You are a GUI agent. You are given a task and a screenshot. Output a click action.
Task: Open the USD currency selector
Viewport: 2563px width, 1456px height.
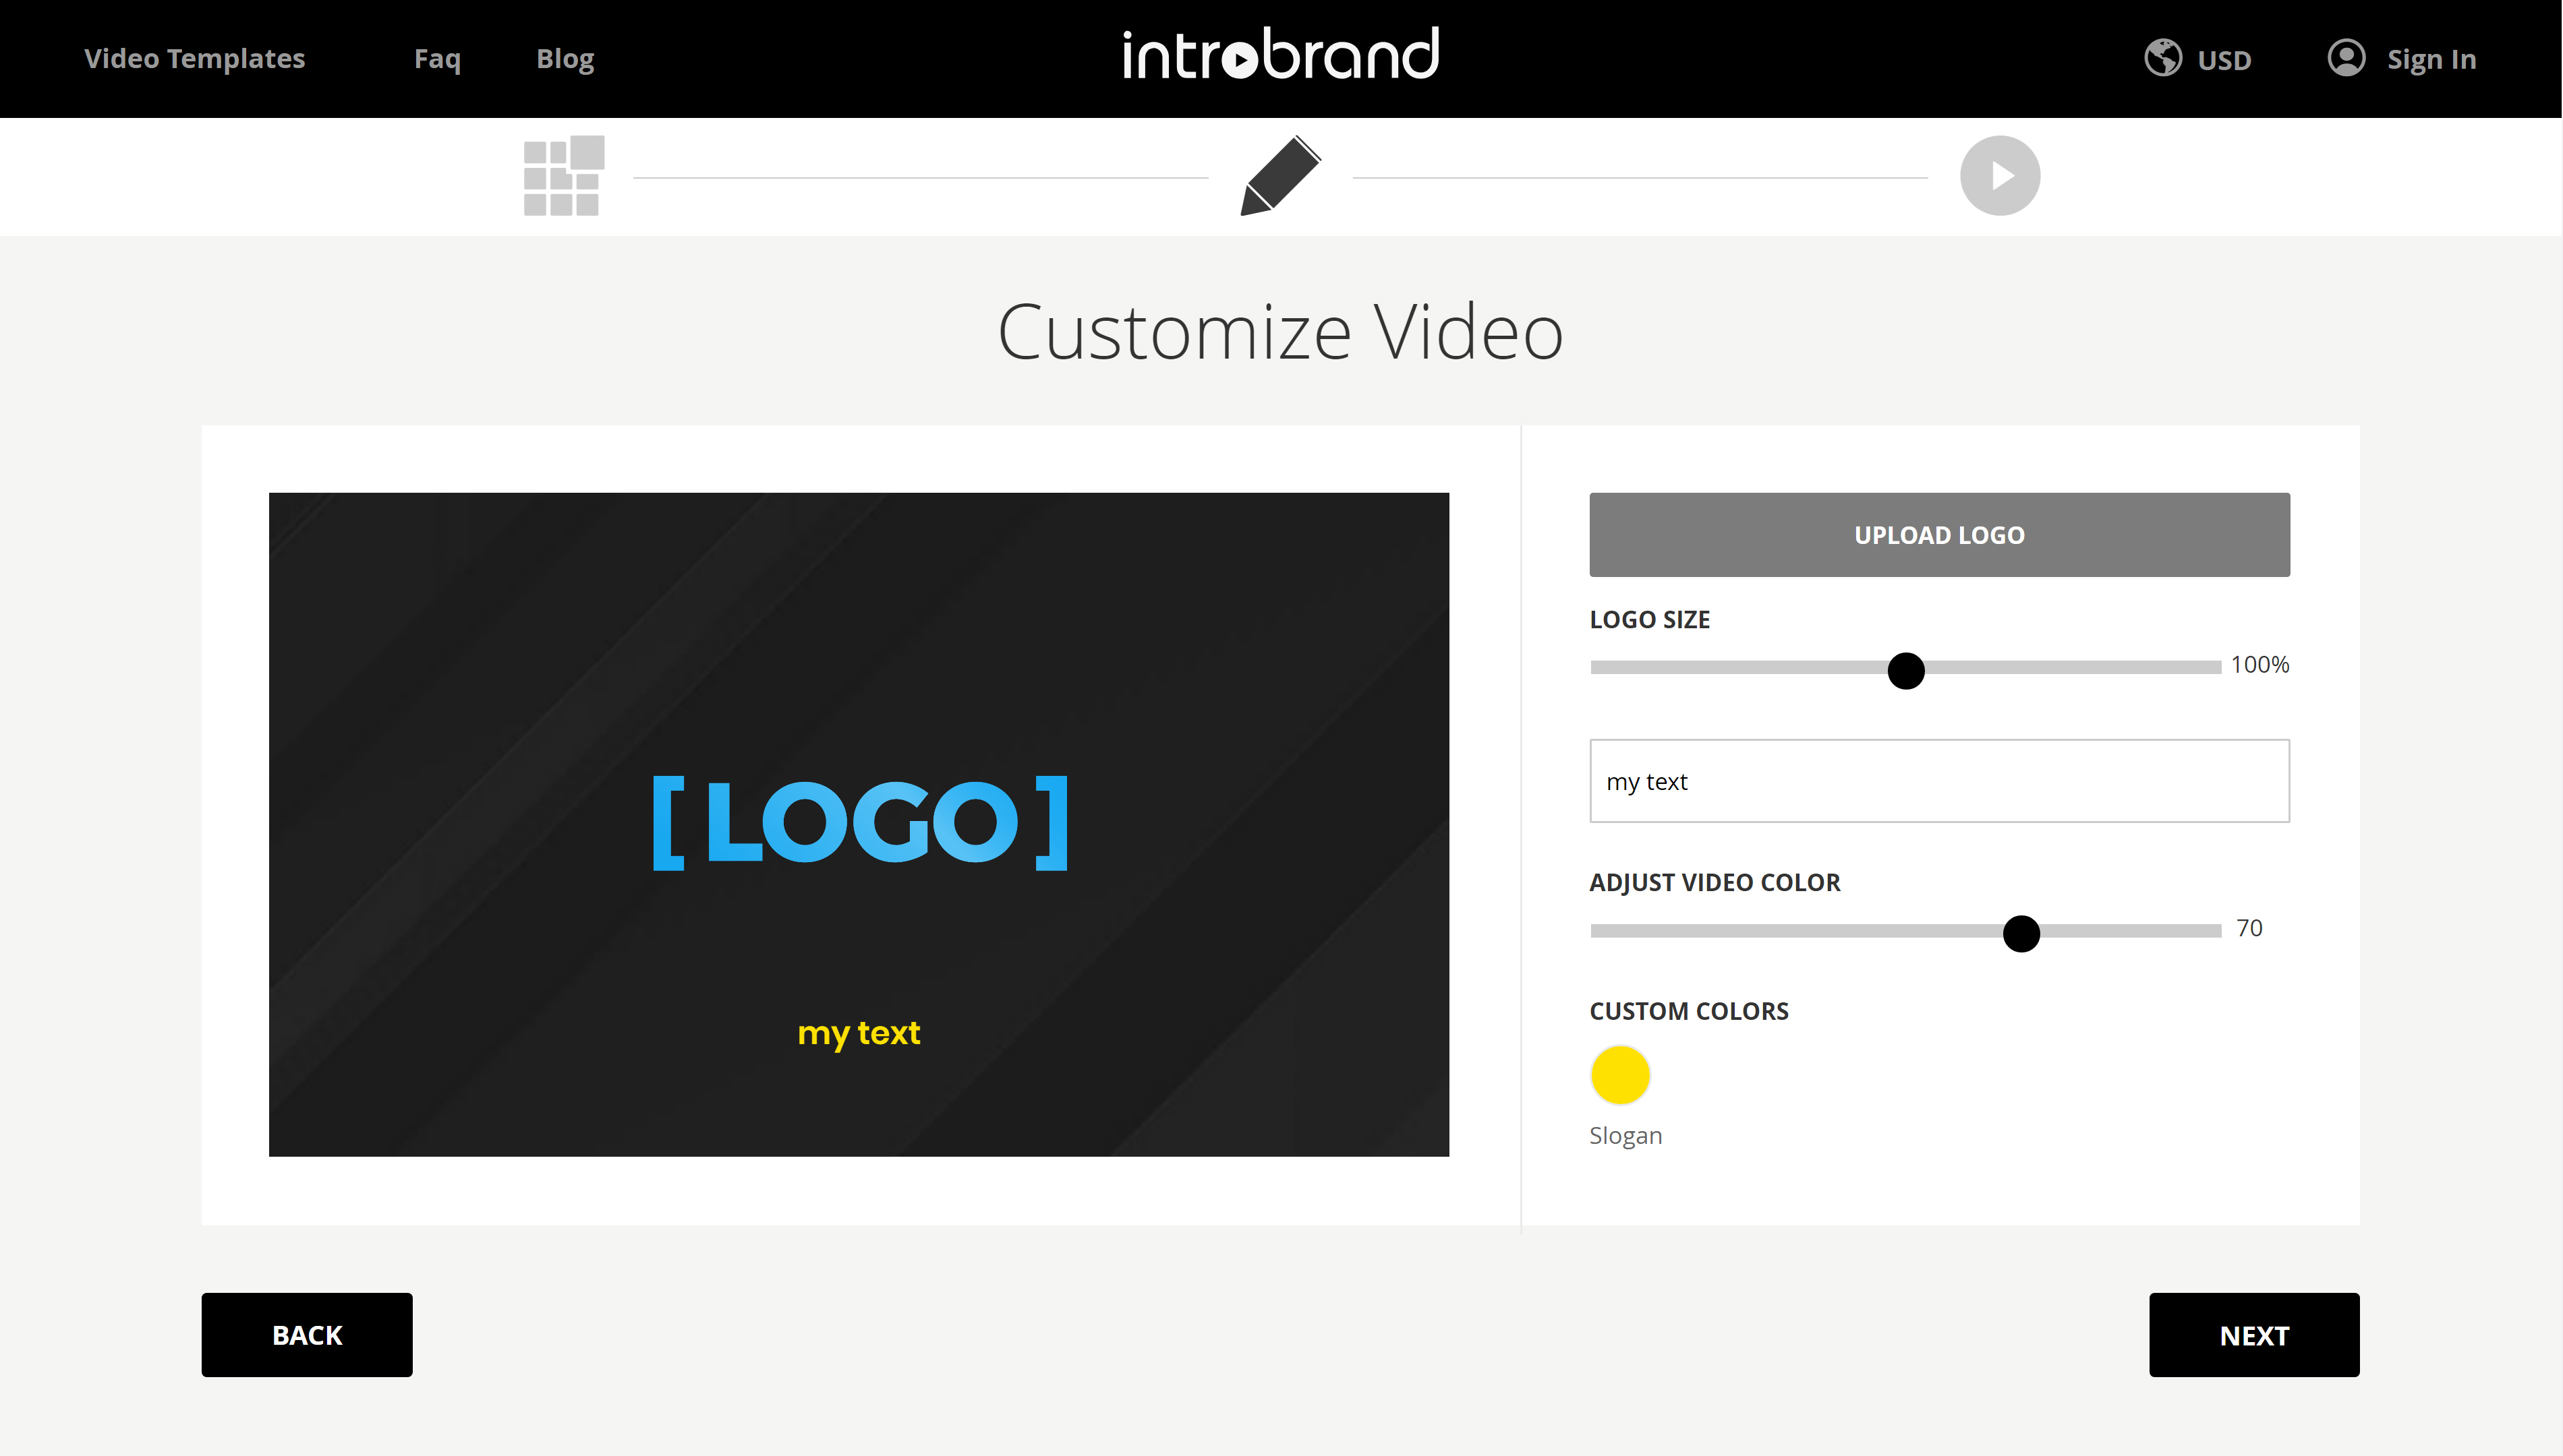[x=2223, y=60]
